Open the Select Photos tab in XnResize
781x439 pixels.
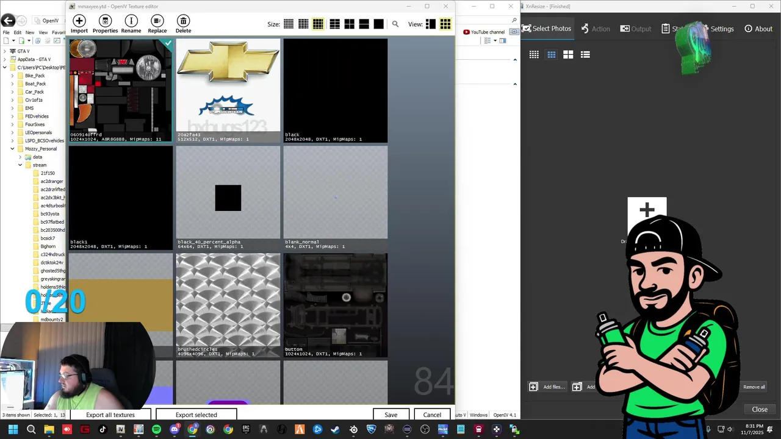(x=547, y=29)
